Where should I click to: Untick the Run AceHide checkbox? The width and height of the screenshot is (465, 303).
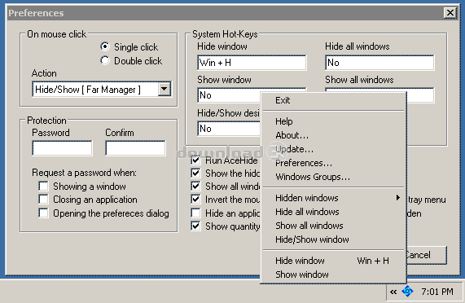195,160
